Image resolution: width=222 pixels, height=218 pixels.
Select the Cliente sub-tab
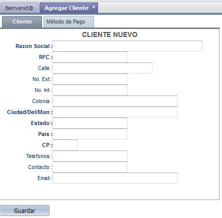(x=22, y=22)
